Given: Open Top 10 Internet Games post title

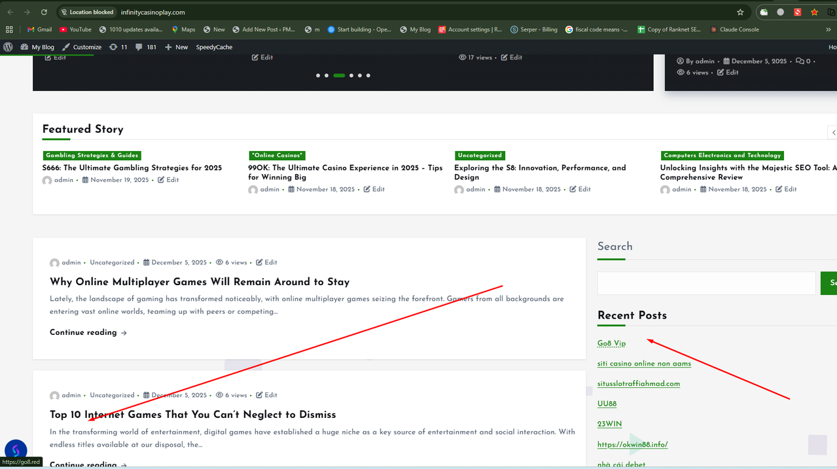Looking at the screenshot, I should coord(193,415).
